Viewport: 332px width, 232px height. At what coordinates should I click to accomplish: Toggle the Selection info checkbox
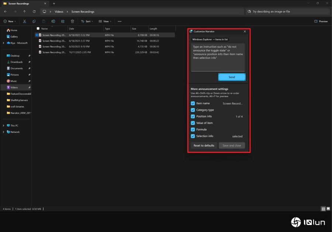(193, 136)
